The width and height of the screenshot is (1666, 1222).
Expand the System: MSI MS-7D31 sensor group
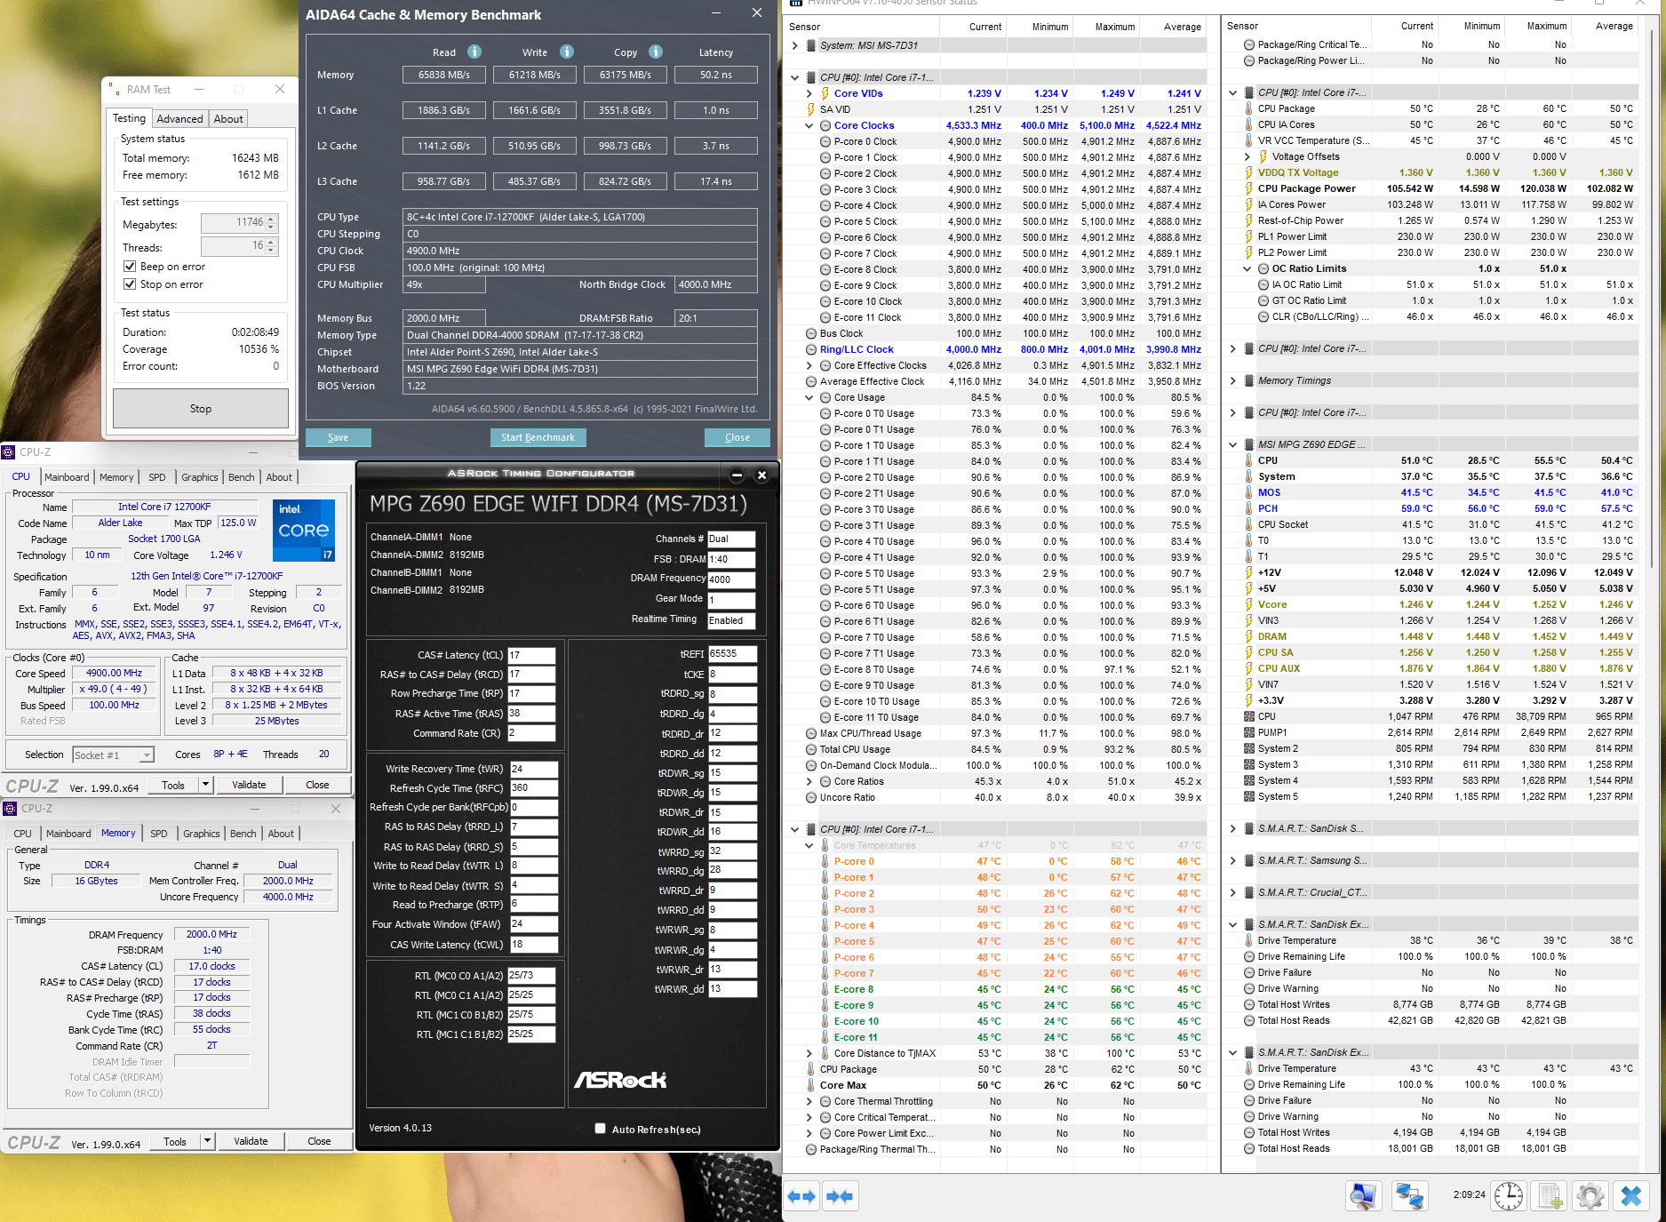(x=795, y=45)
